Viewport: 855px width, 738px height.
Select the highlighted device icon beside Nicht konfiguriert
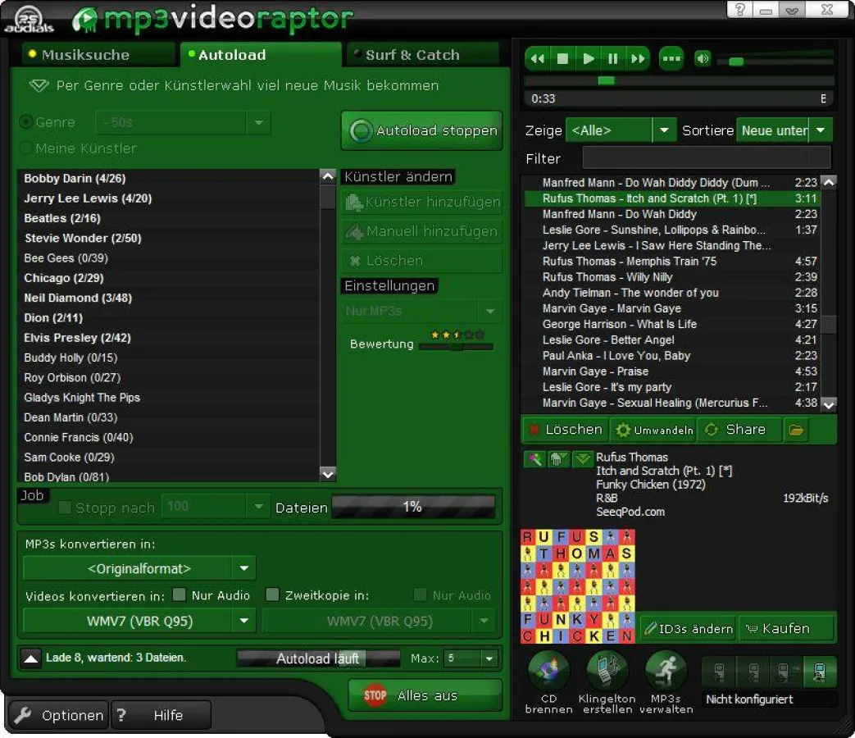[x=820, y=672]
